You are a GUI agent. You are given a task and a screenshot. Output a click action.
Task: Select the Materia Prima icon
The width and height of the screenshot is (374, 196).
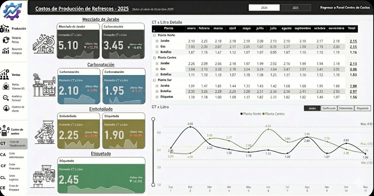pos(6,40)
